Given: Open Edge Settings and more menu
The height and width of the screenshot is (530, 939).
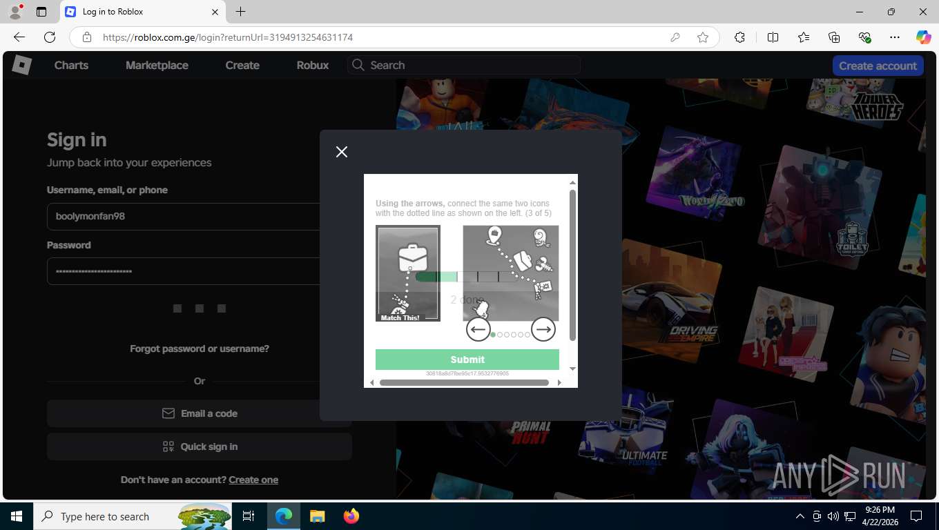Looking at the screenshot, I should click(895, 37).
